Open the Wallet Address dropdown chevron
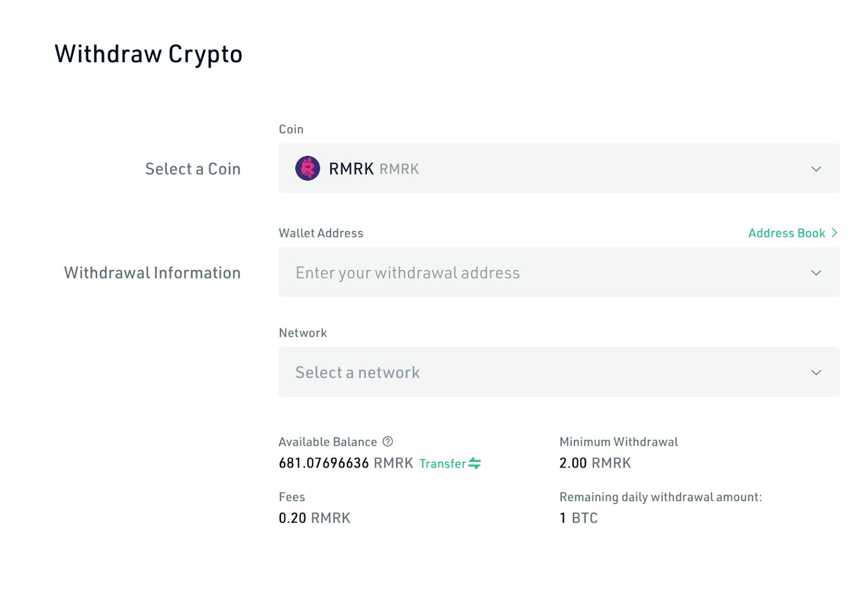867x592 pixels. (816, 273)
